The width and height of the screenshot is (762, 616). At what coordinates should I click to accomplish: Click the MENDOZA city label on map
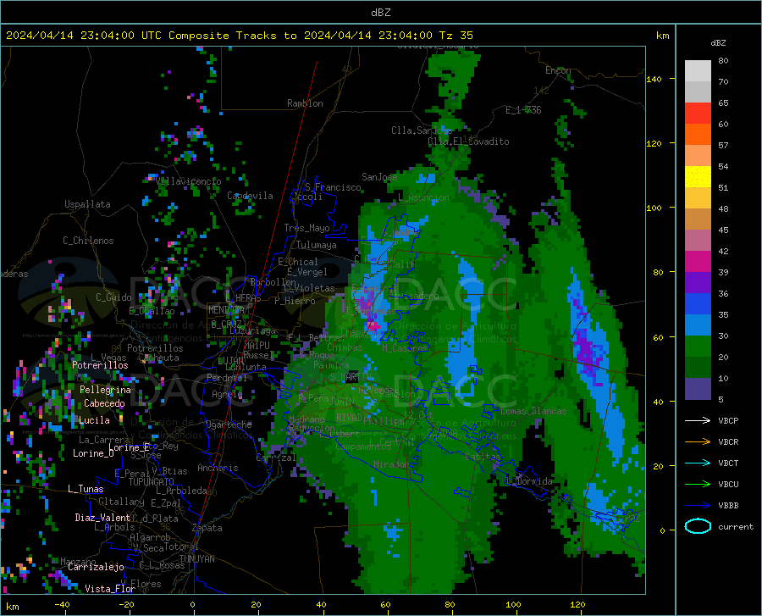click(x=226, y=310)
